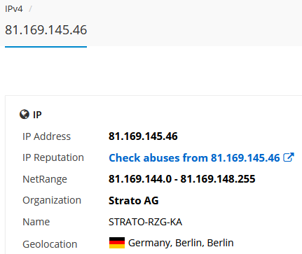302x254 pixels.
Task: Click the globe icon beside IP
Action: pos(25,115)
